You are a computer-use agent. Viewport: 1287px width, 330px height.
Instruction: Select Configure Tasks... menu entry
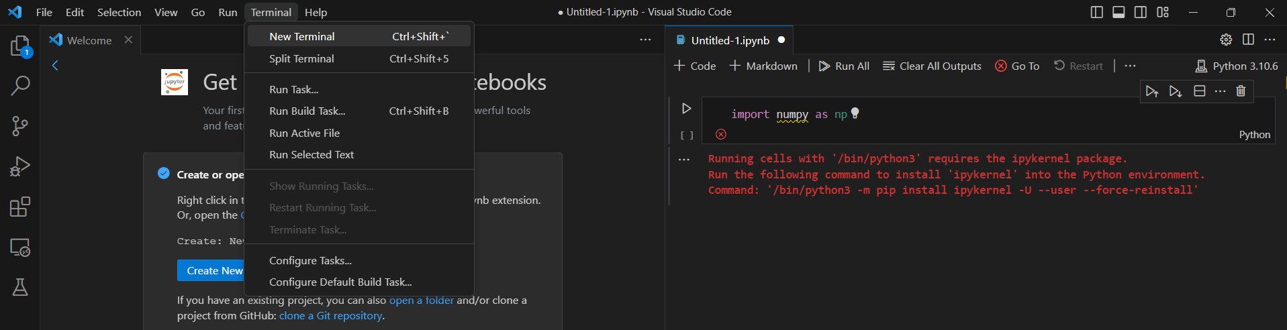pyautogui.click(x=310, y=260)
